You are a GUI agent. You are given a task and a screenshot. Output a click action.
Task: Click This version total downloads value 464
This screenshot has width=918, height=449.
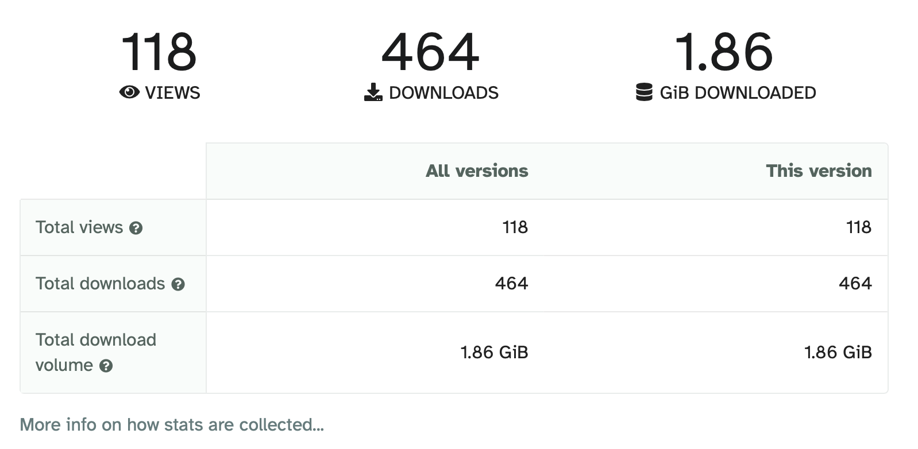click(x=855, y=284)
